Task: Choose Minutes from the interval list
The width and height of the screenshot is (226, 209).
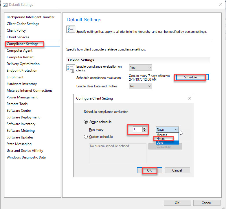Action: click(x=162, y=135)
